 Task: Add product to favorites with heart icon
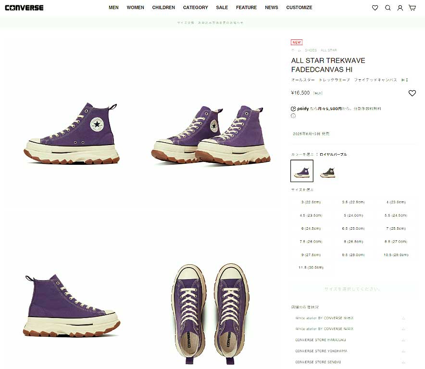[x=412, y=93]
